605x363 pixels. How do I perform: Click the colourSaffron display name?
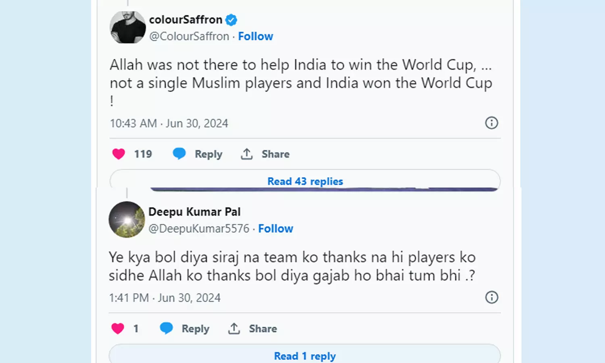pos(186,20)
